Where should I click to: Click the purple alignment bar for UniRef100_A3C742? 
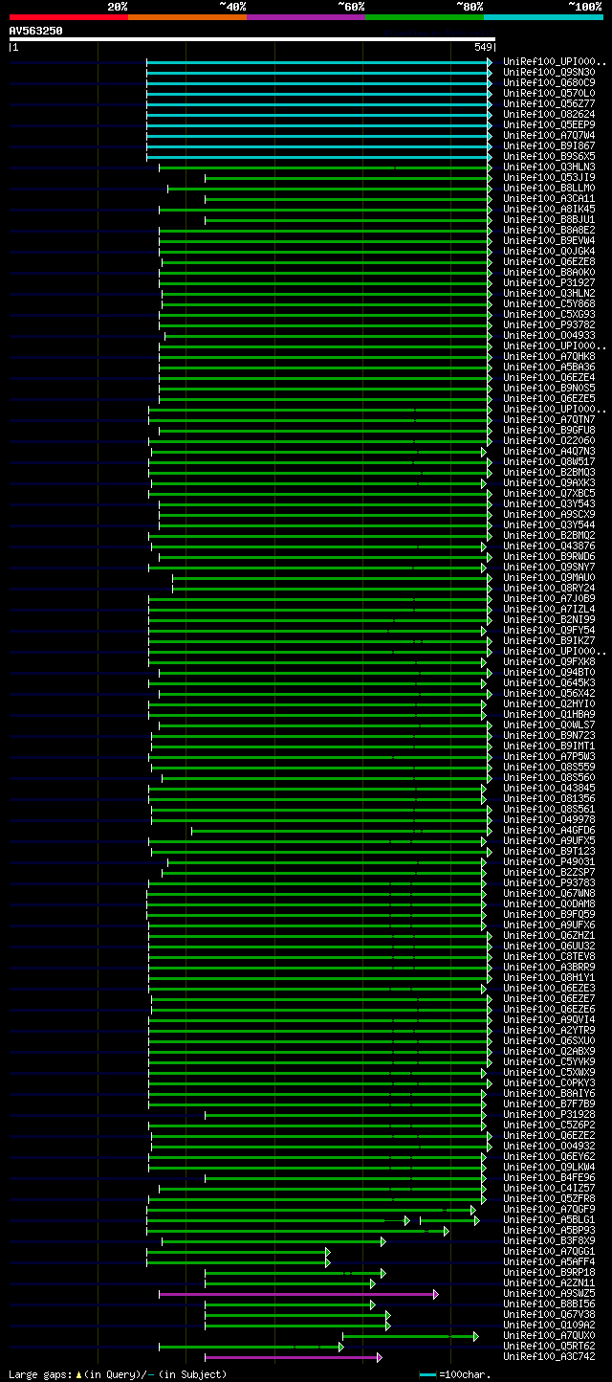click(x=293, y=1356)
